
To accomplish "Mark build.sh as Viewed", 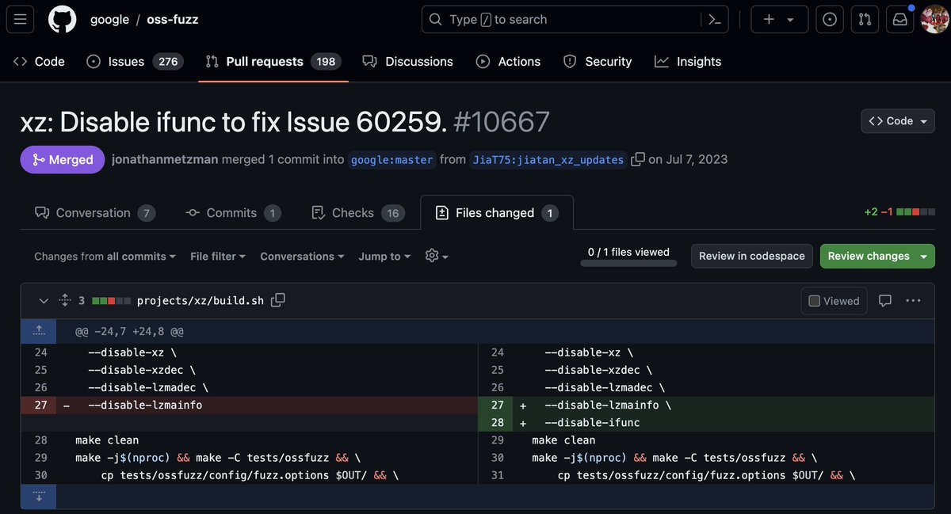I will pyautogui.click(x=834, y=301).
